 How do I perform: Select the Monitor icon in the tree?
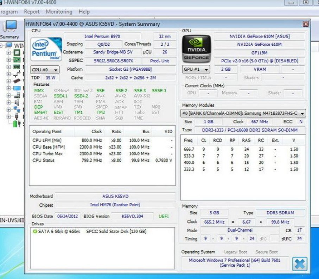(x=17, y=88)
